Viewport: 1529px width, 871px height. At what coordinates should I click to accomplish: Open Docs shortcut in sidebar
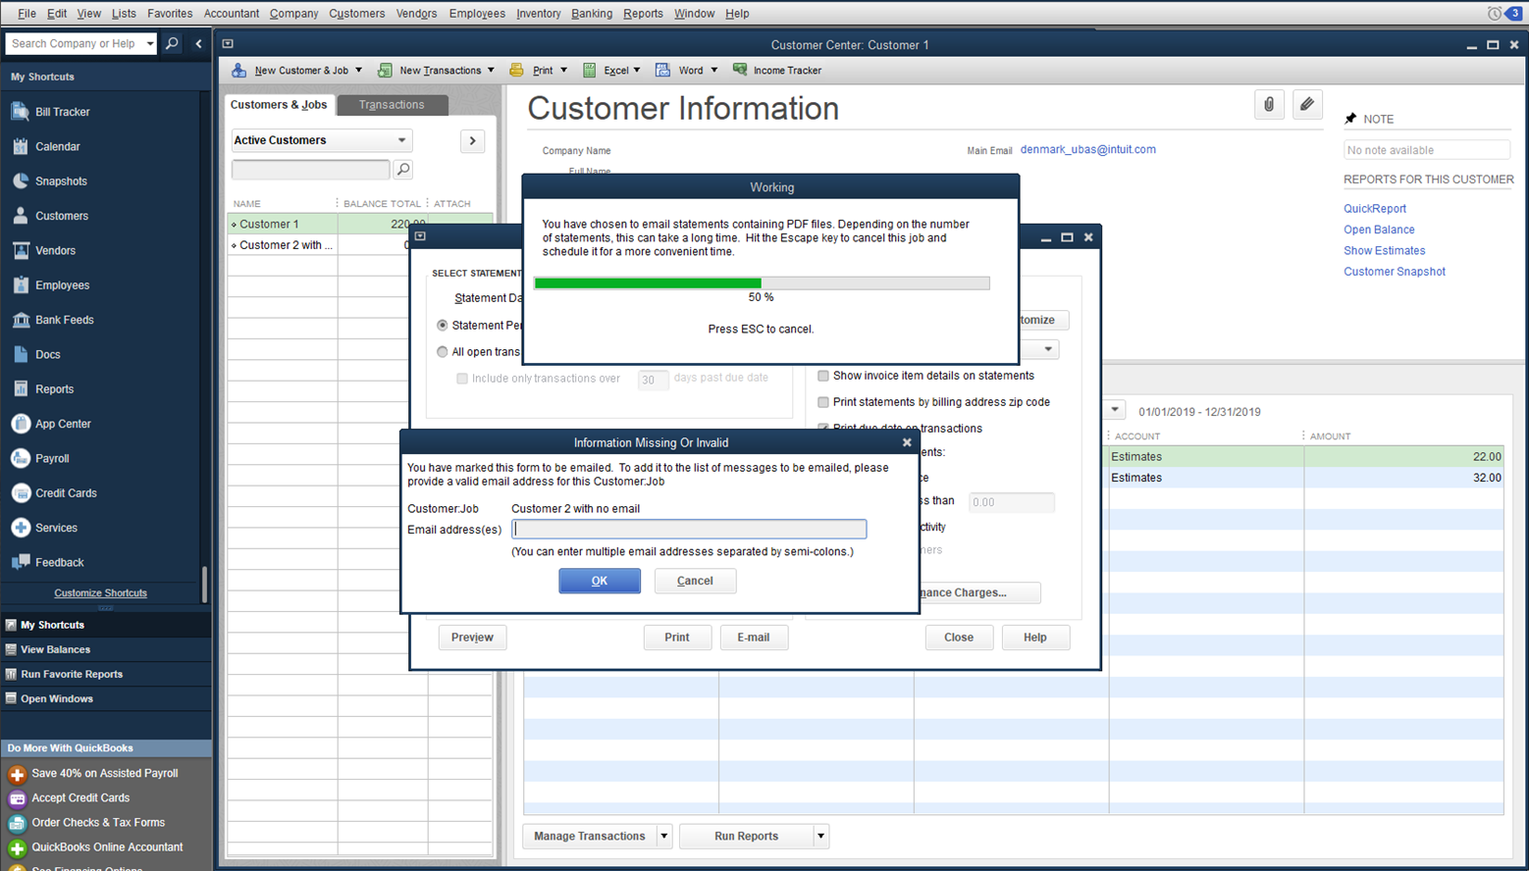[47, 355]
